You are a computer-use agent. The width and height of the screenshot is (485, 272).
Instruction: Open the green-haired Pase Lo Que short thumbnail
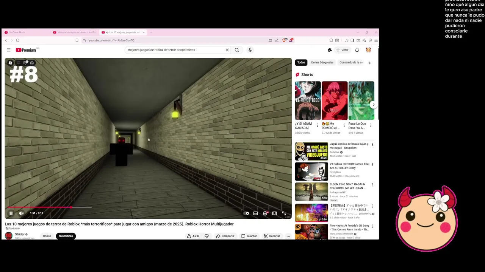(361, 100)
